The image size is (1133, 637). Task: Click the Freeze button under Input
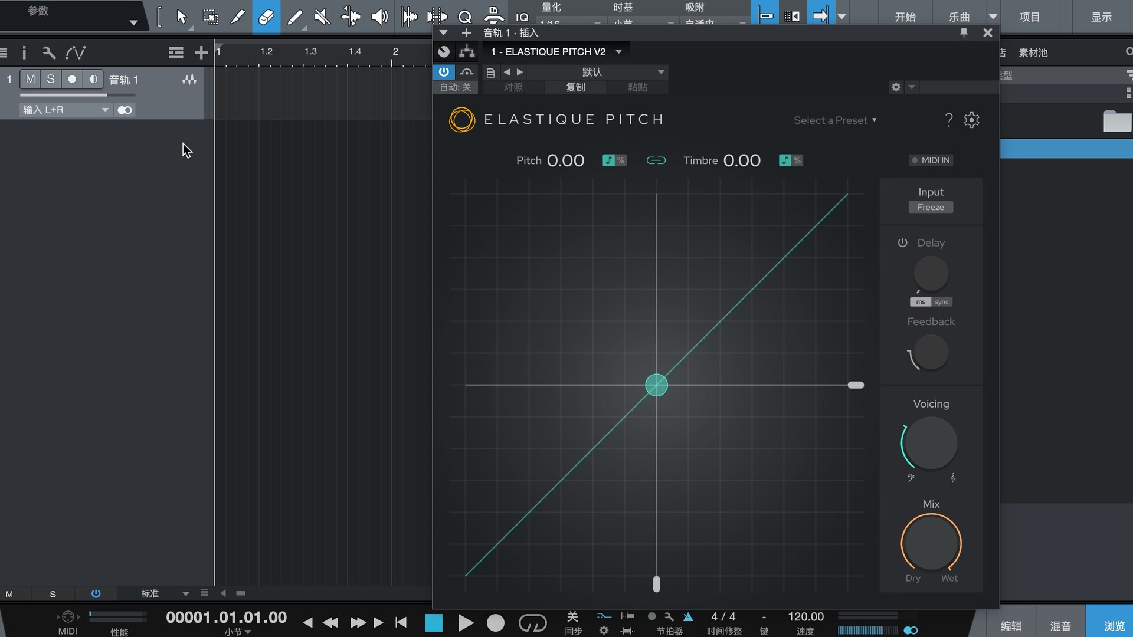tap(930, 207)
